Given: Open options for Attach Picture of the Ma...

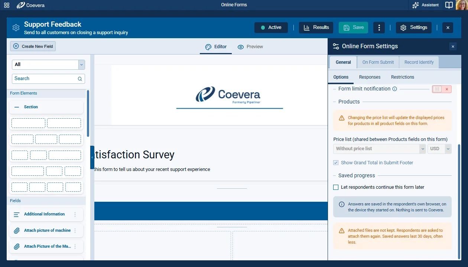Looking at the screenshot, I should pyautogui.click(x=75, y=247).
